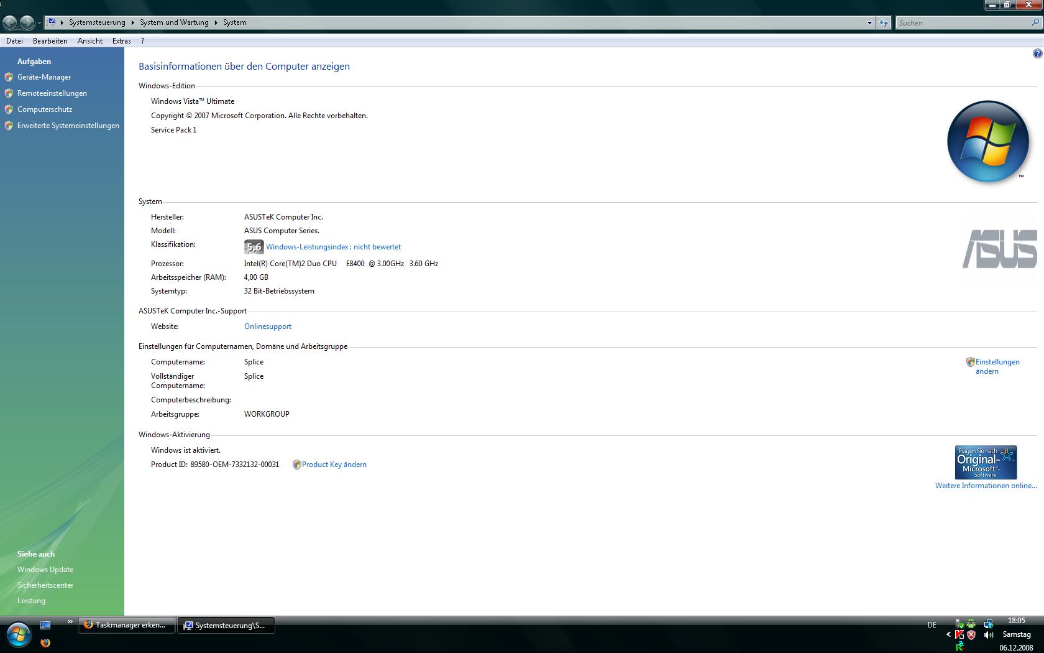Click Einstellungen ändern link
This screenshot has height=653, width=1044.
tap(997, 366)
